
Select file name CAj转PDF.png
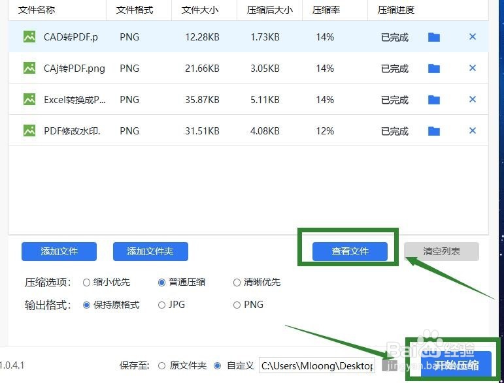click(x=75, y=69)
